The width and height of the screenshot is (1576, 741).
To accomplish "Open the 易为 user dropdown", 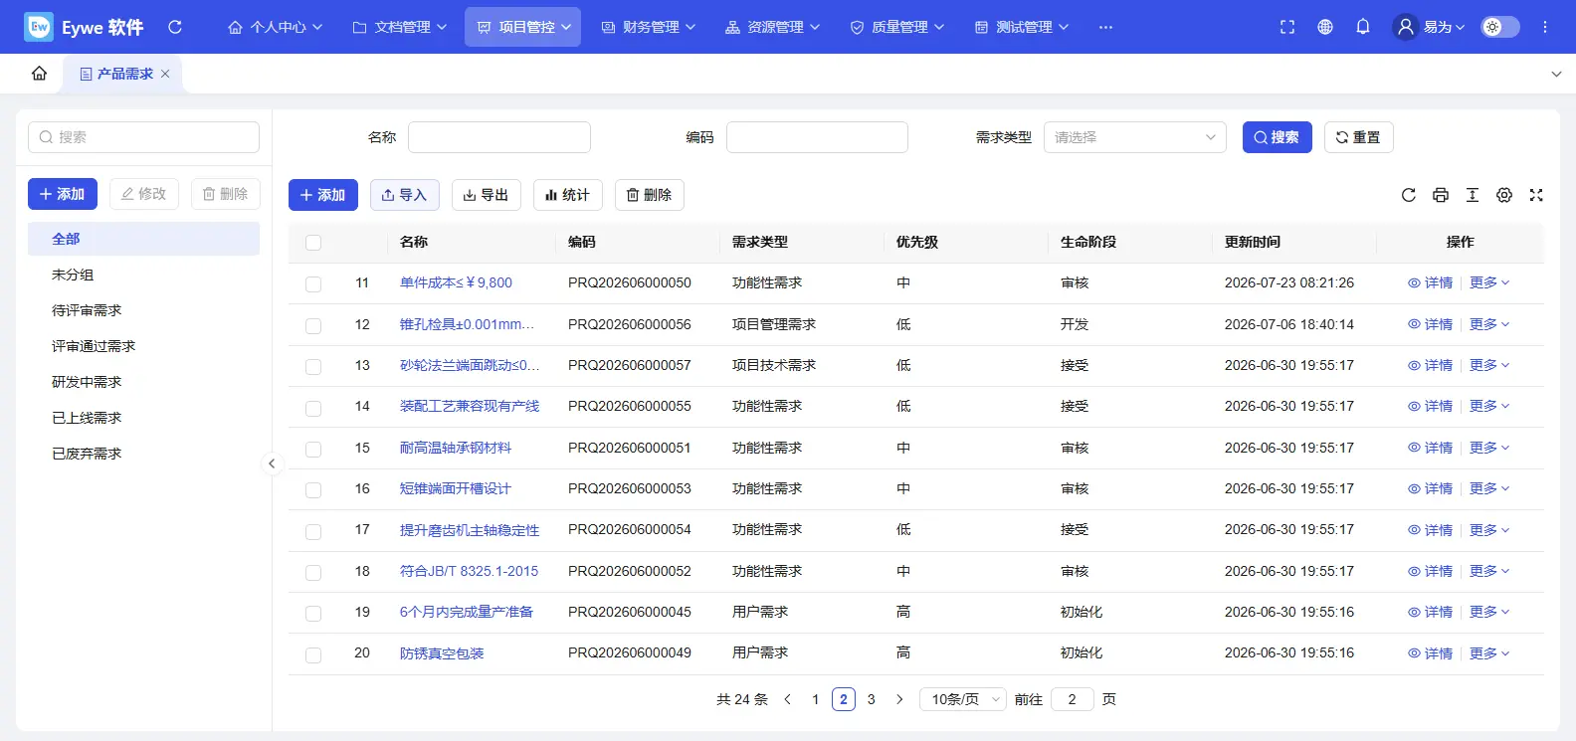I will (1430, 27).
